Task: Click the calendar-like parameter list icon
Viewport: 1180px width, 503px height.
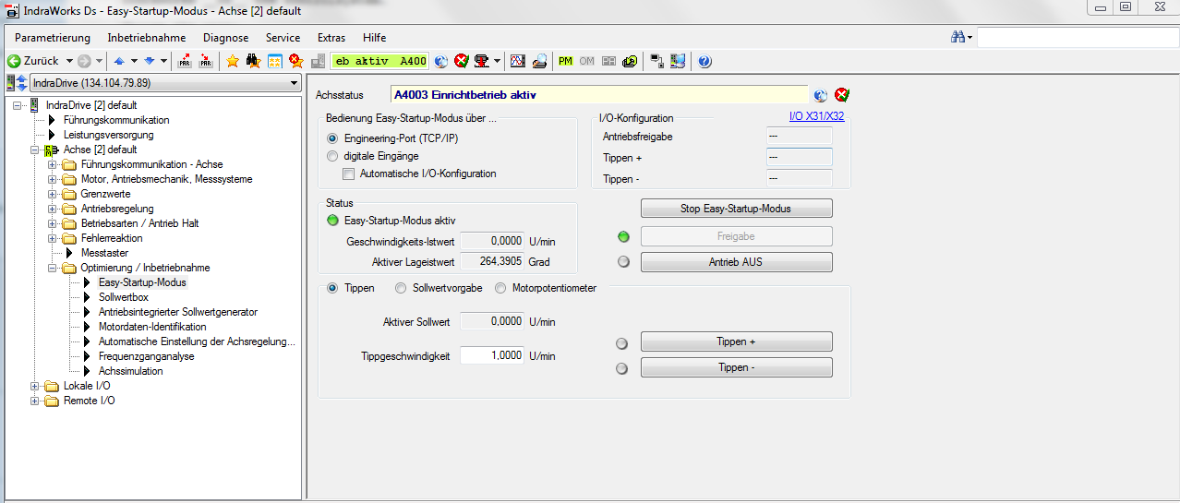Action: click(x=274, y=61)
